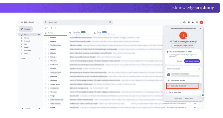Image resolution: width=223 pixels, height=118 pixels.
Task: Create a new label with plus icon
Action: [40, 58]
